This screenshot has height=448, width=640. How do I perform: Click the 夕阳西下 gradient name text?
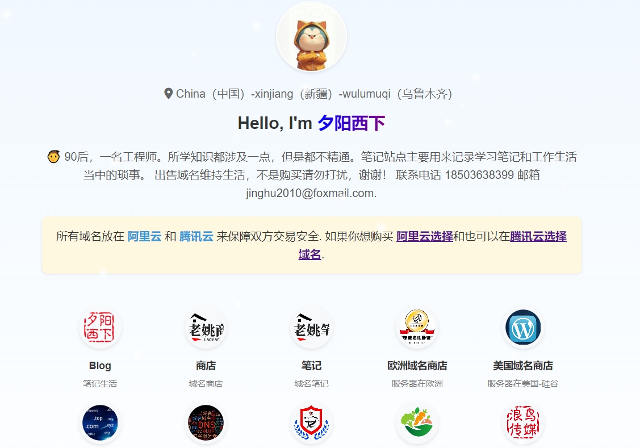coord(351,123)
